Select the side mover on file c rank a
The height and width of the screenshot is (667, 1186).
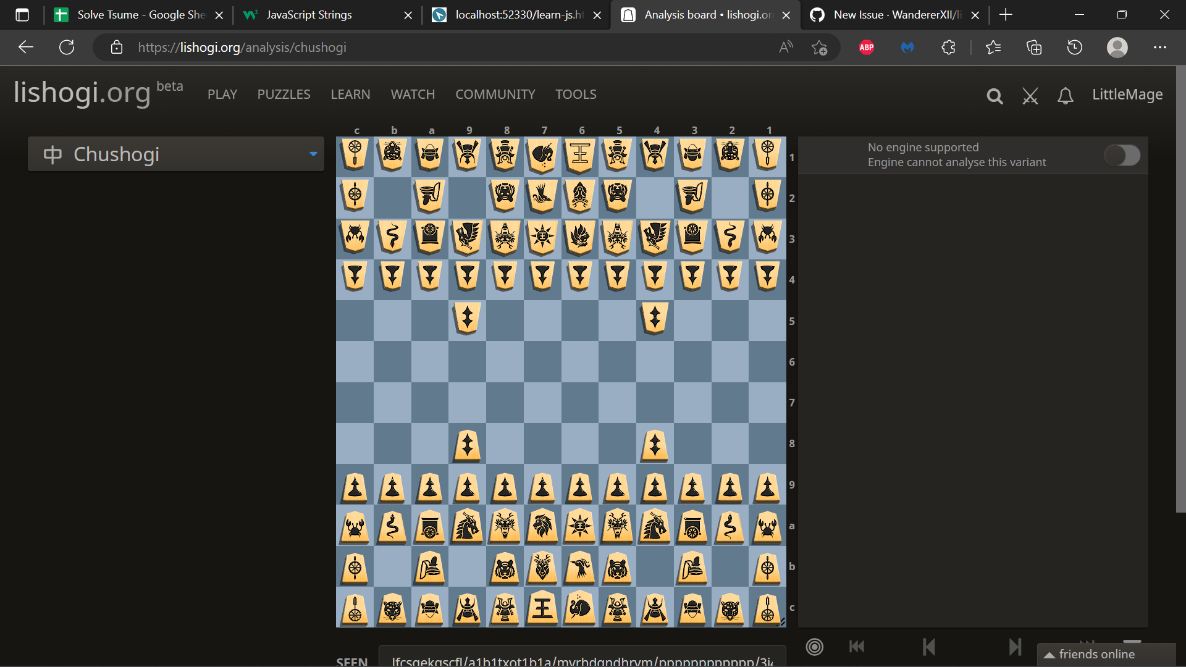[355, 526]
